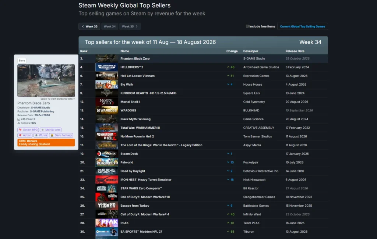Click Steam Weekly Global Top Sellers heading
This screenshot has height=239, width=377.
(x=124, y=5)
